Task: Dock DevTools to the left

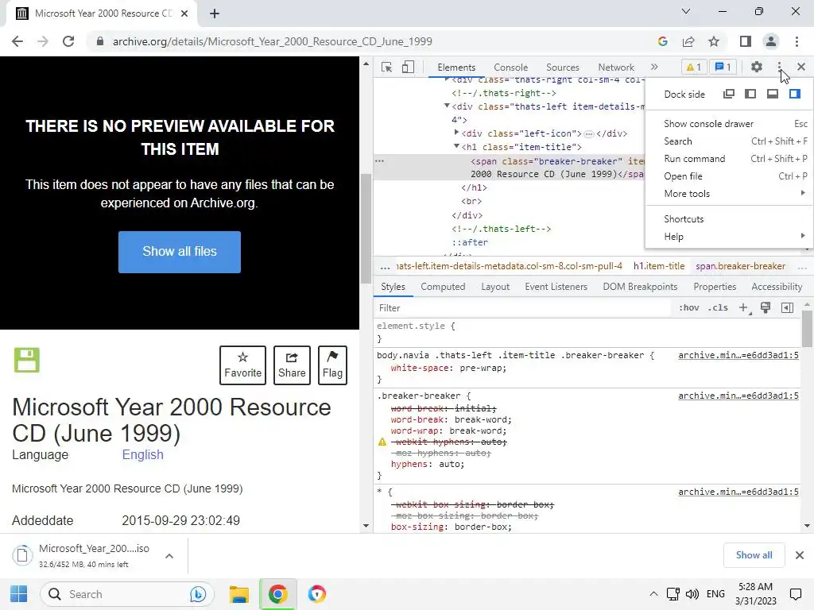Action: tap(750, 94)
